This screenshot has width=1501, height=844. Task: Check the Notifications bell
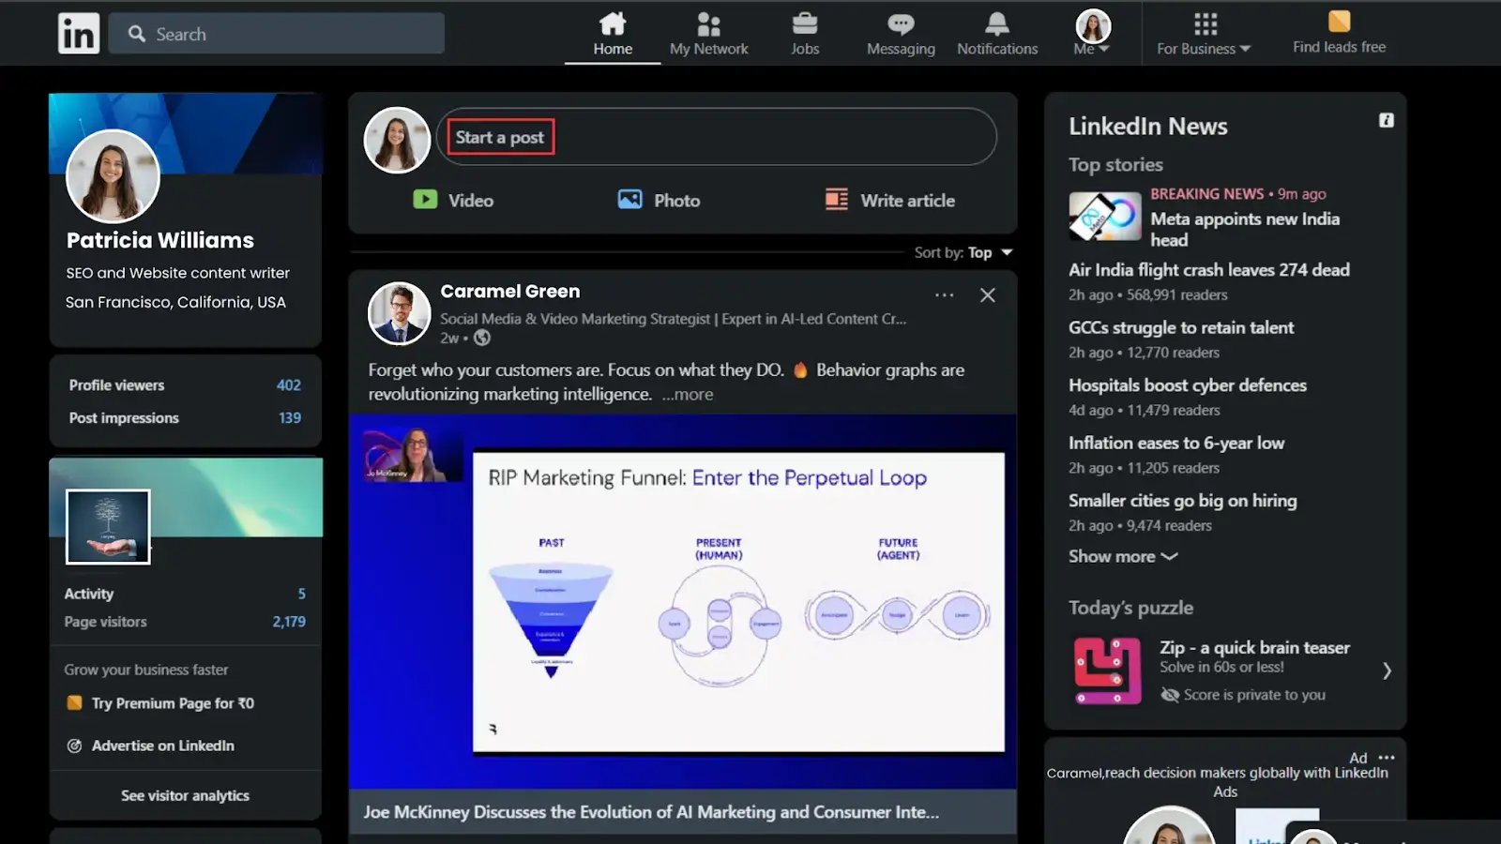[996, 24]
